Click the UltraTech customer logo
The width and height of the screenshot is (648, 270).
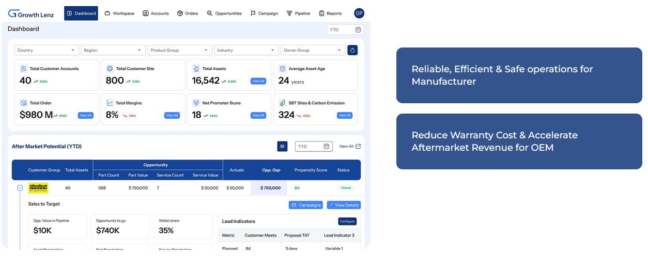point(38,188)
